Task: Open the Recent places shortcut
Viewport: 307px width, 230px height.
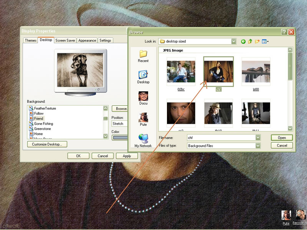Action: coord(143,56)
